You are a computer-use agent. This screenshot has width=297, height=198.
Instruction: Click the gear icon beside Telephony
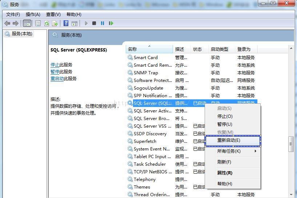point(130,179)
